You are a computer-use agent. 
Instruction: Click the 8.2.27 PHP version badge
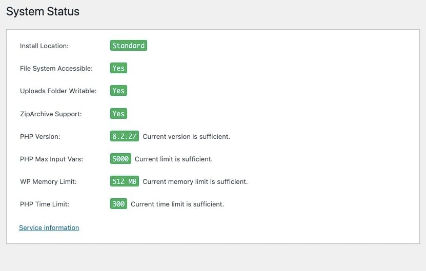[x=125, y=136]
